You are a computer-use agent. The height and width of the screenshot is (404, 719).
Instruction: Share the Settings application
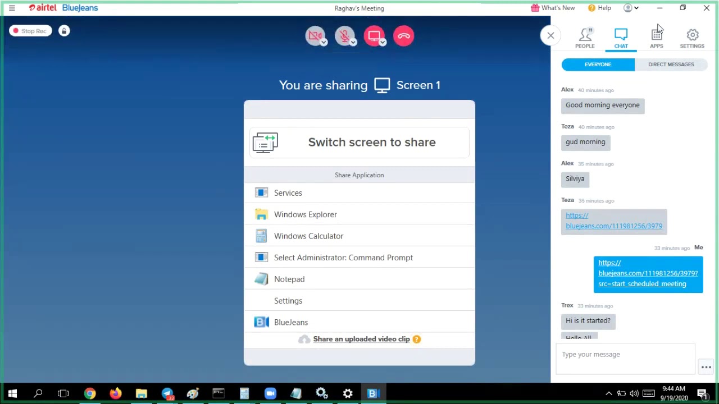[x=359, y=301]
